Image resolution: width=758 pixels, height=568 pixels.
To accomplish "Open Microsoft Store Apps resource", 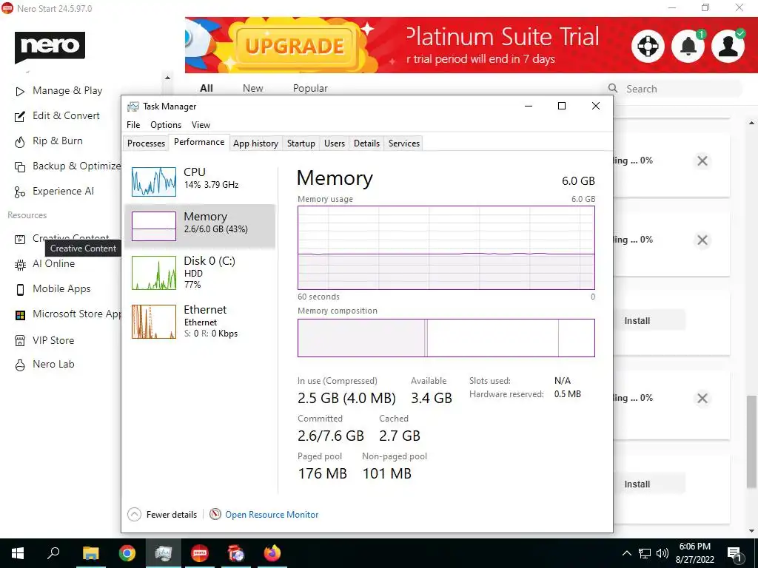I will point(67,314).
